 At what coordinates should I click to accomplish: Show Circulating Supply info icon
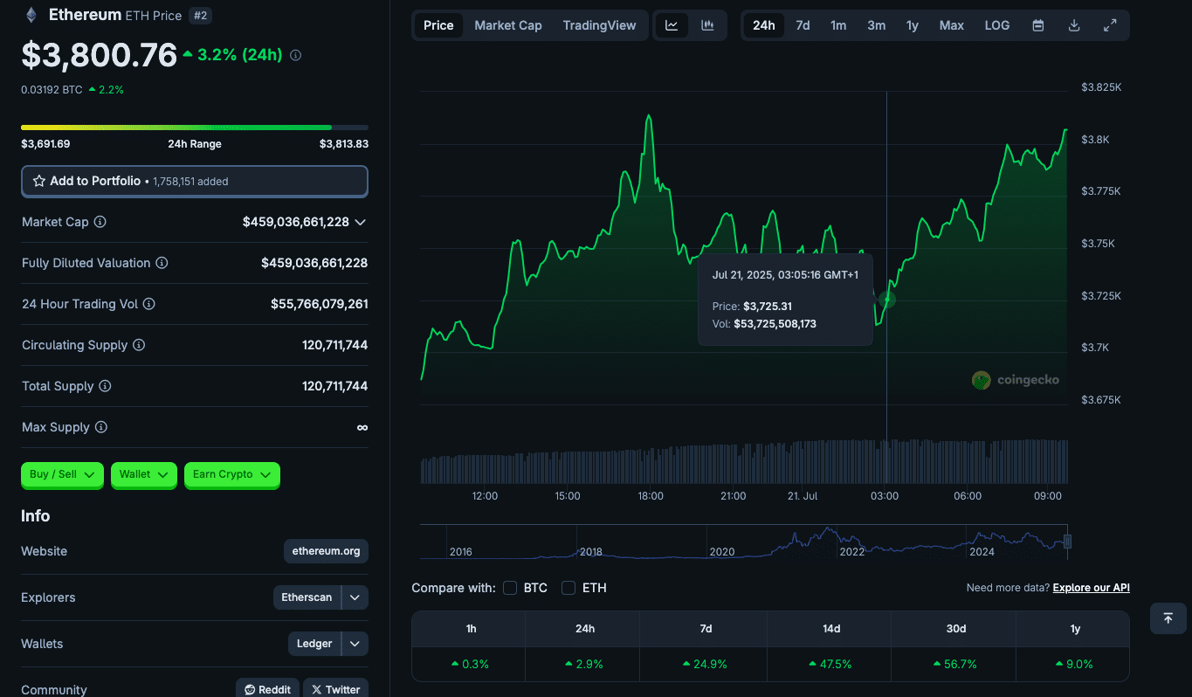click(x=139, y=345)
